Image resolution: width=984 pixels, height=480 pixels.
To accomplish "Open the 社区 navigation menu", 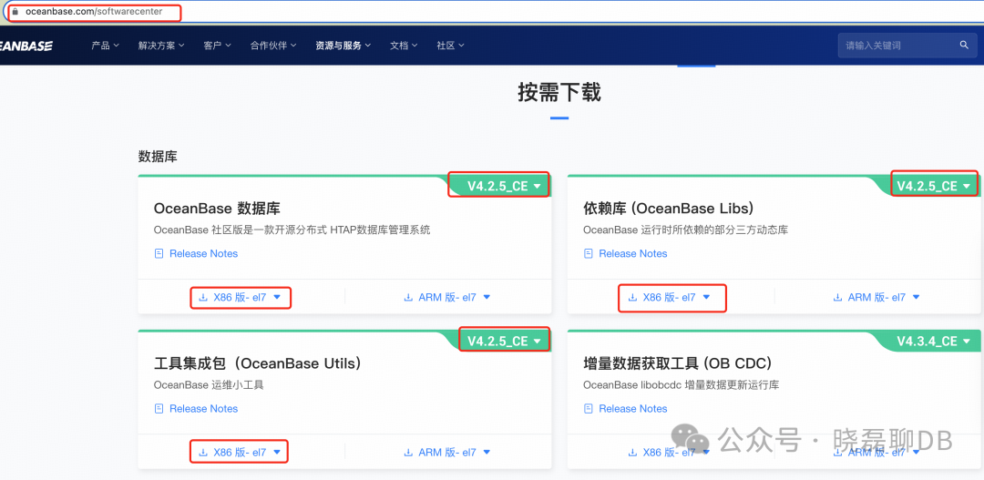I will coord(450,46).
